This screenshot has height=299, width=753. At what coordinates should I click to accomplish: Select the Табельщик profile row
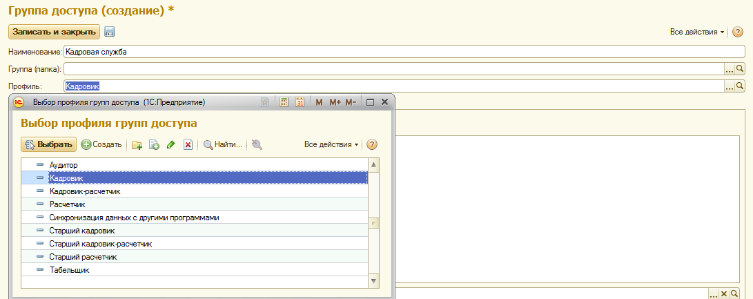[x=195, y=270]
